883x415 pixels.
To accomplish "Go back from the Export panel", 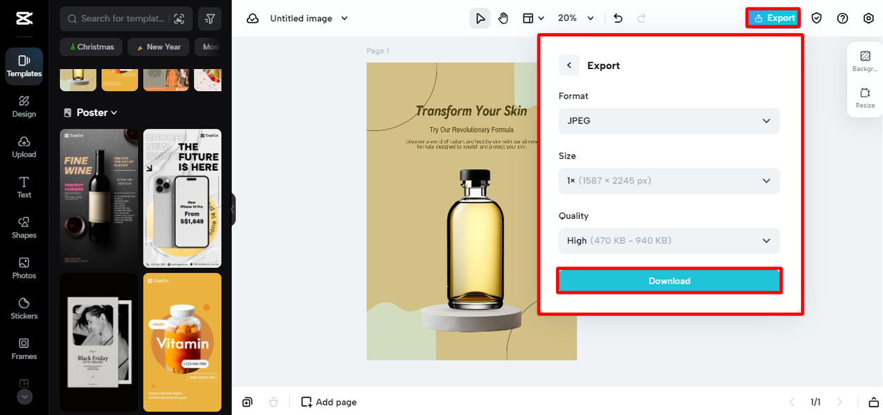I will pyautogui.click(x=569, y=66).
